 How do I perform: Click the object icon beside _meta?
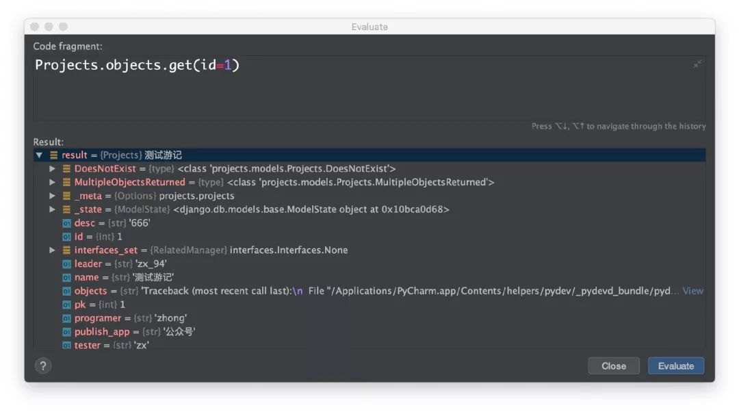(66, 196)
